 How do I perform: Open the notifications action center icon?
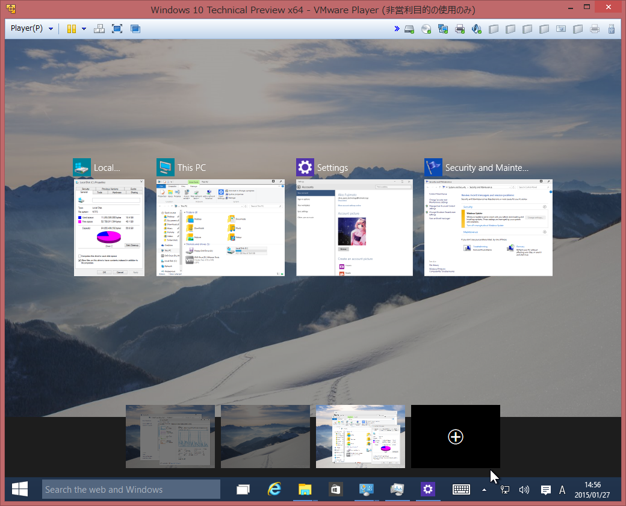click(x=546, y=490)
